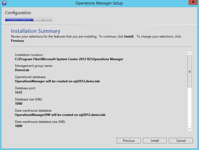Click empty scrollbar track below the thumb
Screen dimensions: 199x150
[x=189, y=107]
